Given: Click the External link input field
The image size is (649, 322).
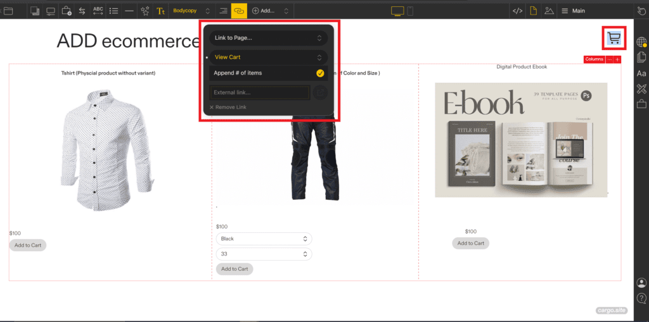Looking at the screenshot, I should point(259,92).
